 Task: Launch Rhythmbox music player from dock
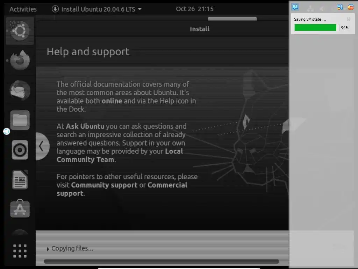point(20,150)
